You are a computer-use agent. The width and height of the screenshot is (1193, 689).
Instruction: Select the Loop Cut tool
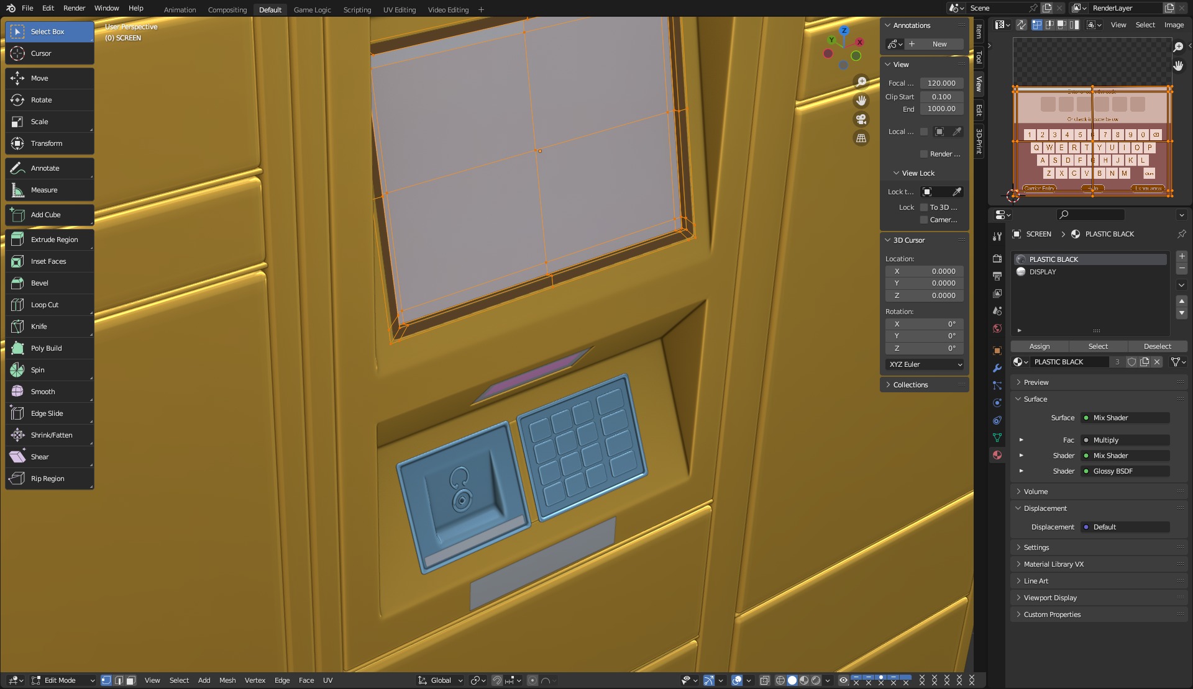click(50, 305)
